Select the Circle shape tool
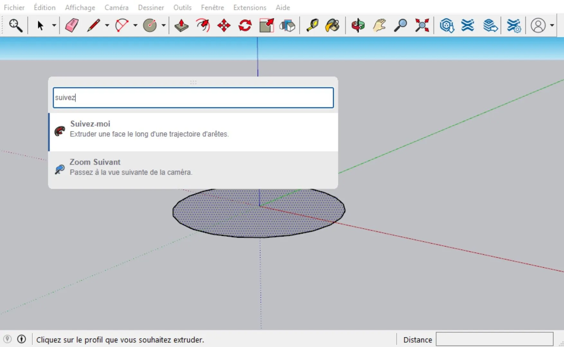Image resolution: width=564 pixels, height=347 pixels. (150, 25)
